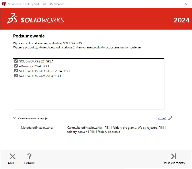Click the Całkowite odinstalowanie description text

click(116, 130)
